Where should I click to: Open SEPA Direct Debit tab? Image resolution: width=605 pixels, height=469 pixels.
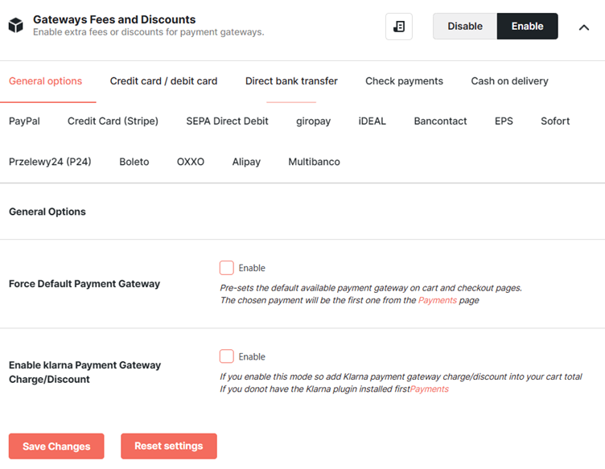[x=227, y=121]
